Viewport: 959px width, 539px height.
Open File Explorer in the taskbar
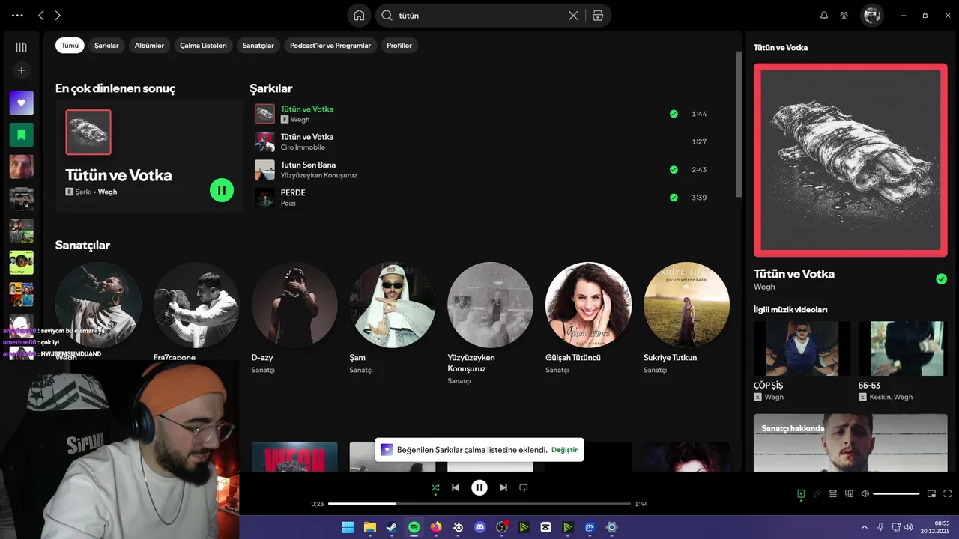370,527
